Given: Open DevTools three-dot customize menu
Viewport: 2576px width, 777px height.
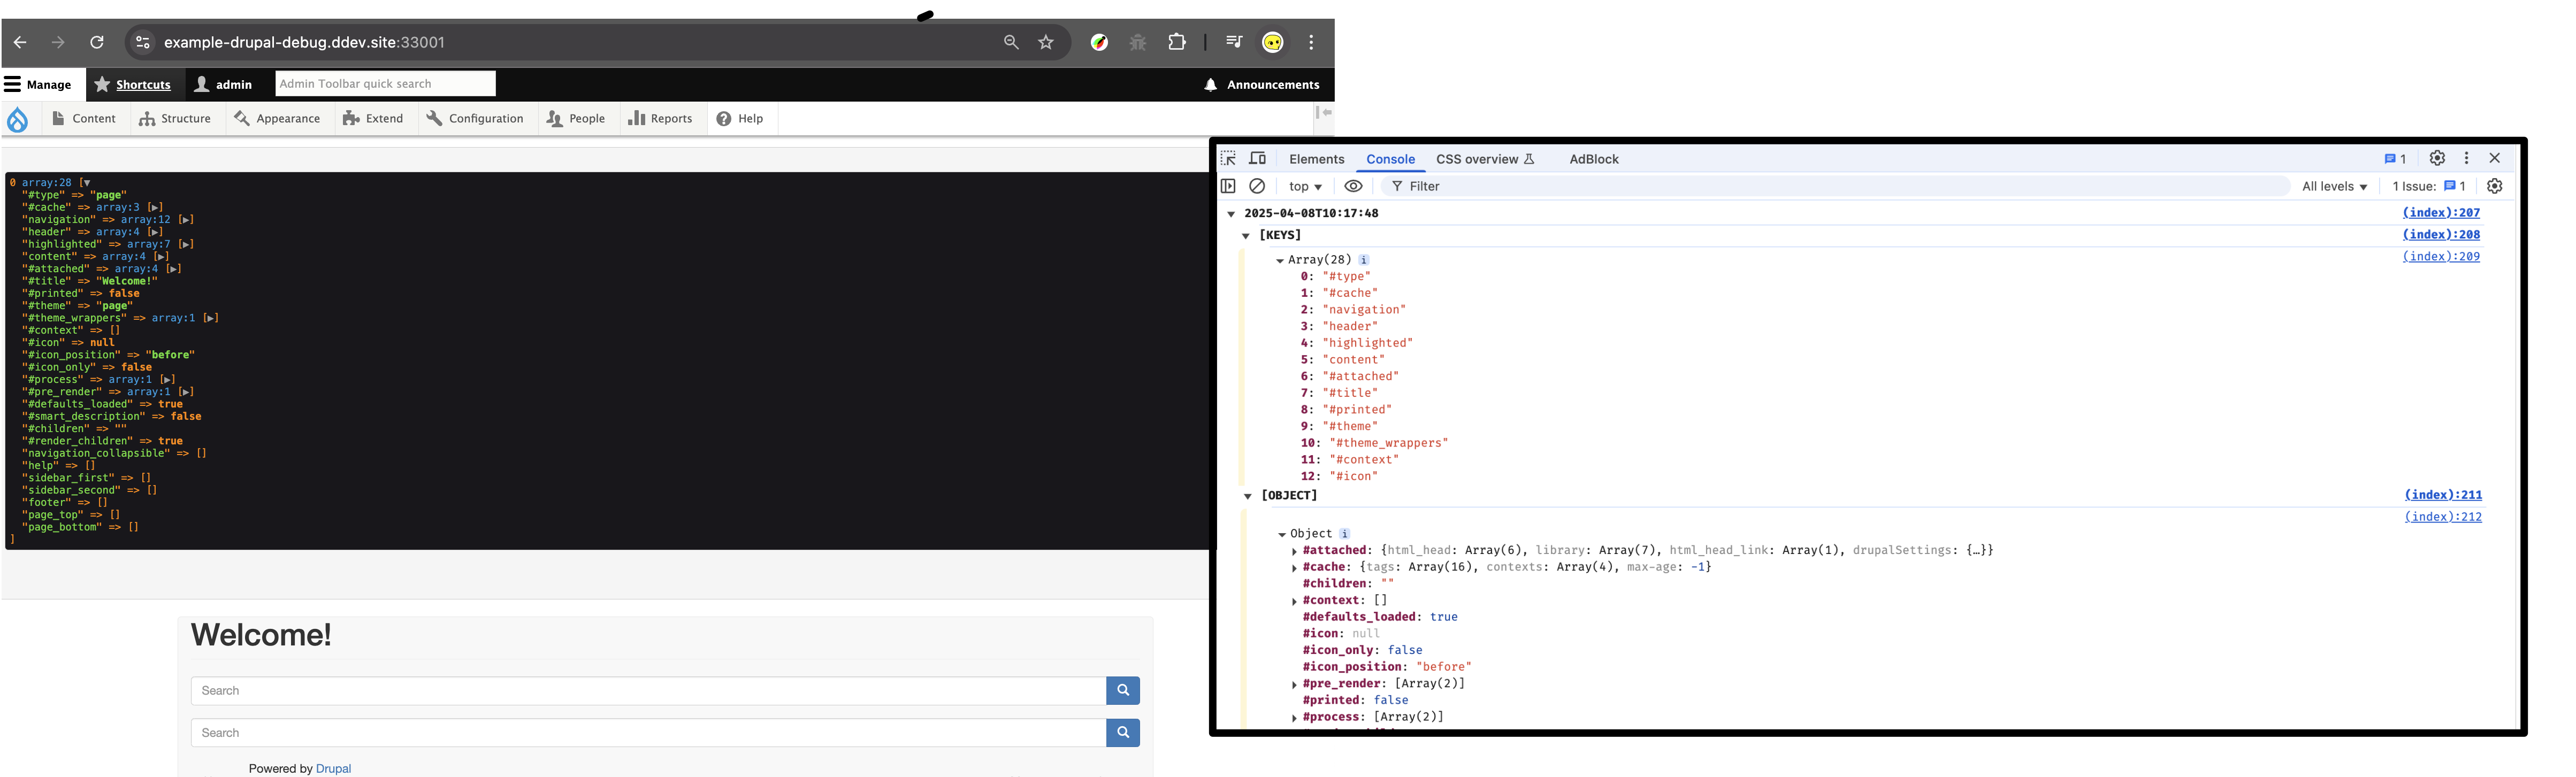Looking at the screenshot, I should [2466, 158].
